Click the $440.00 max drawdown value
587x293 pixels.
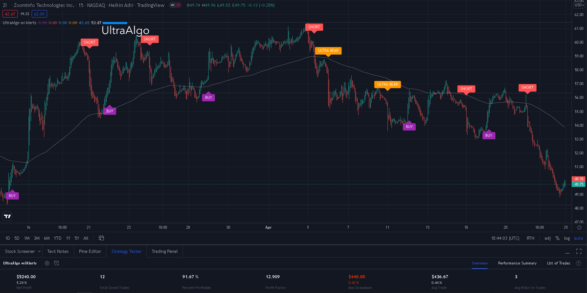(357, 277)
